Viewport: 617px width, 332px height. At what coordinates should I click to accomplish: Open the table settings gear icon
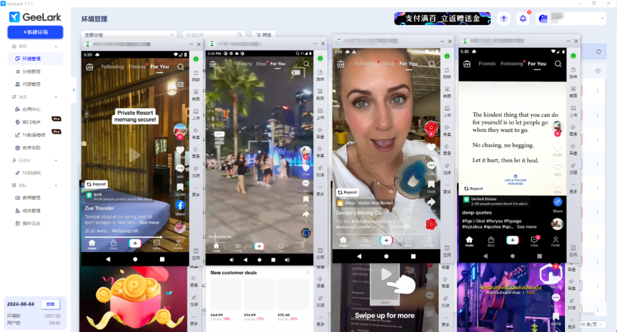(x=598, y=71)
